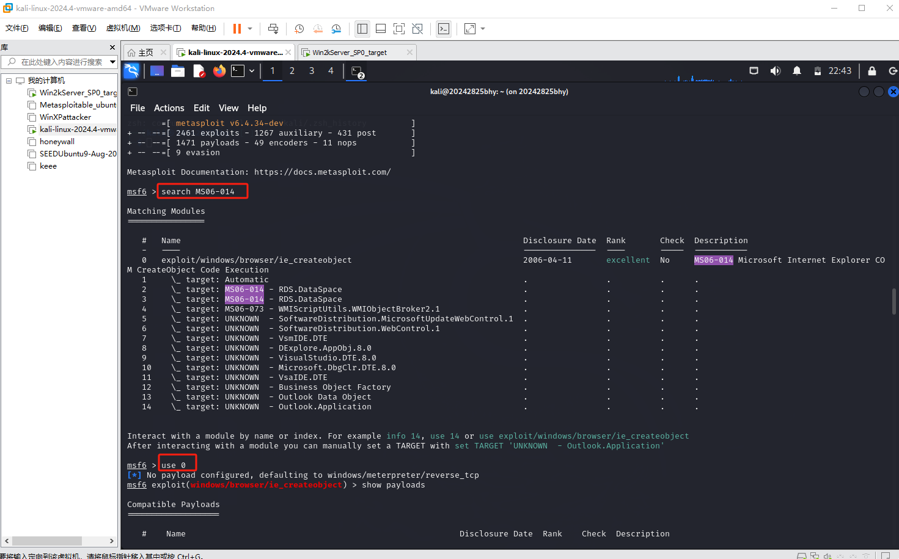Close the Kali terminal window
The width and height of the screenshot is (899, 559).
click(x=893, y=92)
